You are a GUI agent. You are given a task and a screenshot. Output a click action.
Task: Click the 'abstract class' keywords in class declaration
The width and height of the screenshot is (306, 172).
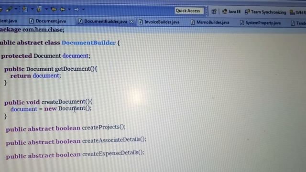[38, 43]
